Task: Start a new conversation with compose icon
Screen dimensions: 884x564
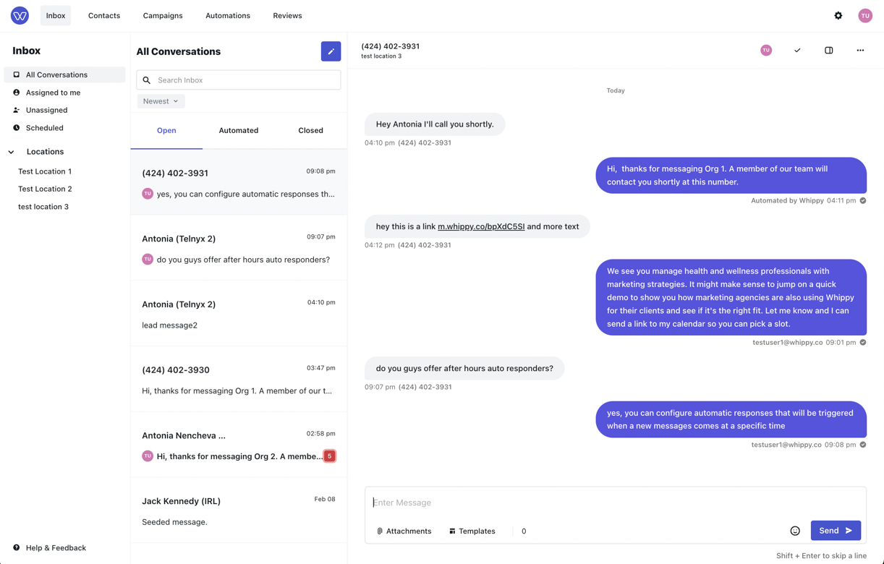Action: pyautogui.click(x=331, y=51)
